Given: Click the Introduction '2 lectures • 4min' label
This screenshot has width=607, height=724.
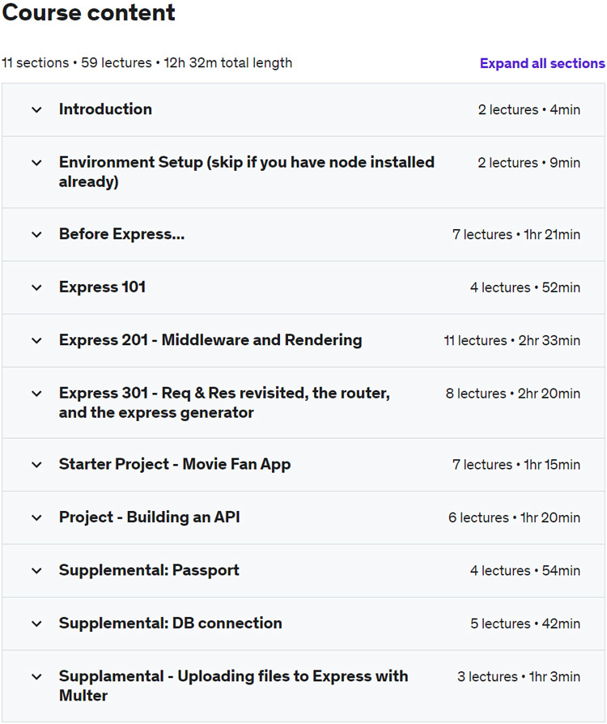Looking at the screenshot, I should (528, 109).
